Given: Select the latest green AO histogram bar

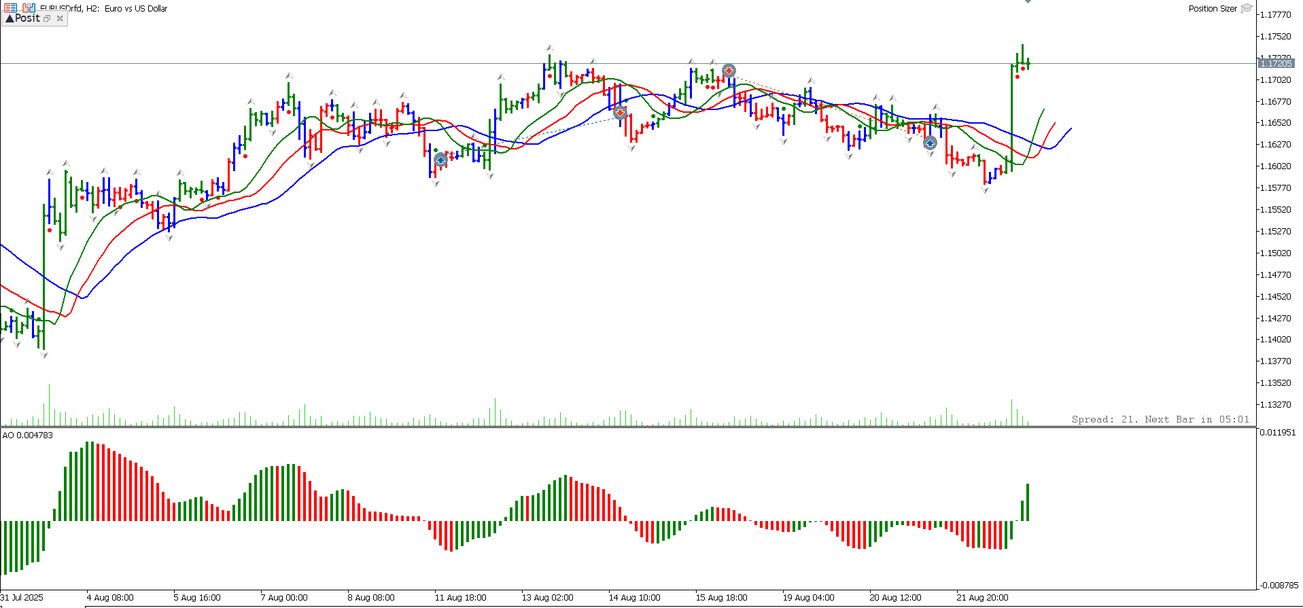Looking at the screenshot, I should [1028, 502].
